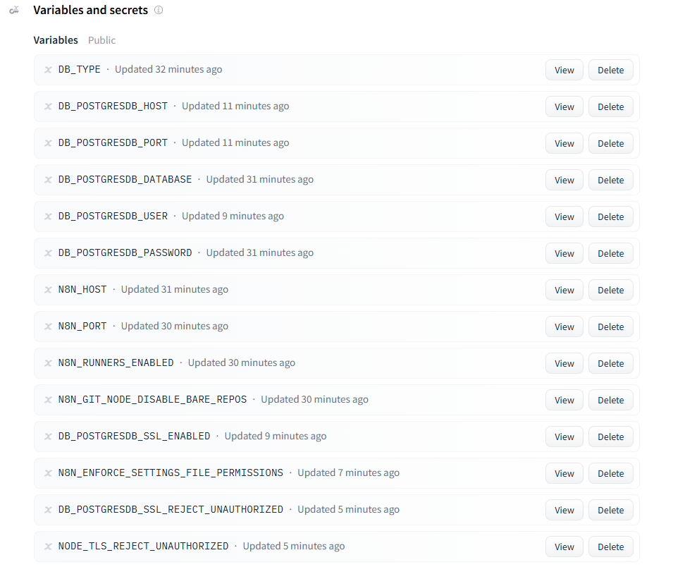This screenshot has height=567, width=673.
Task: Click the variable icon beside NODE_TLS_REJECT_UNAUTHORIZED
Action: 48,547
